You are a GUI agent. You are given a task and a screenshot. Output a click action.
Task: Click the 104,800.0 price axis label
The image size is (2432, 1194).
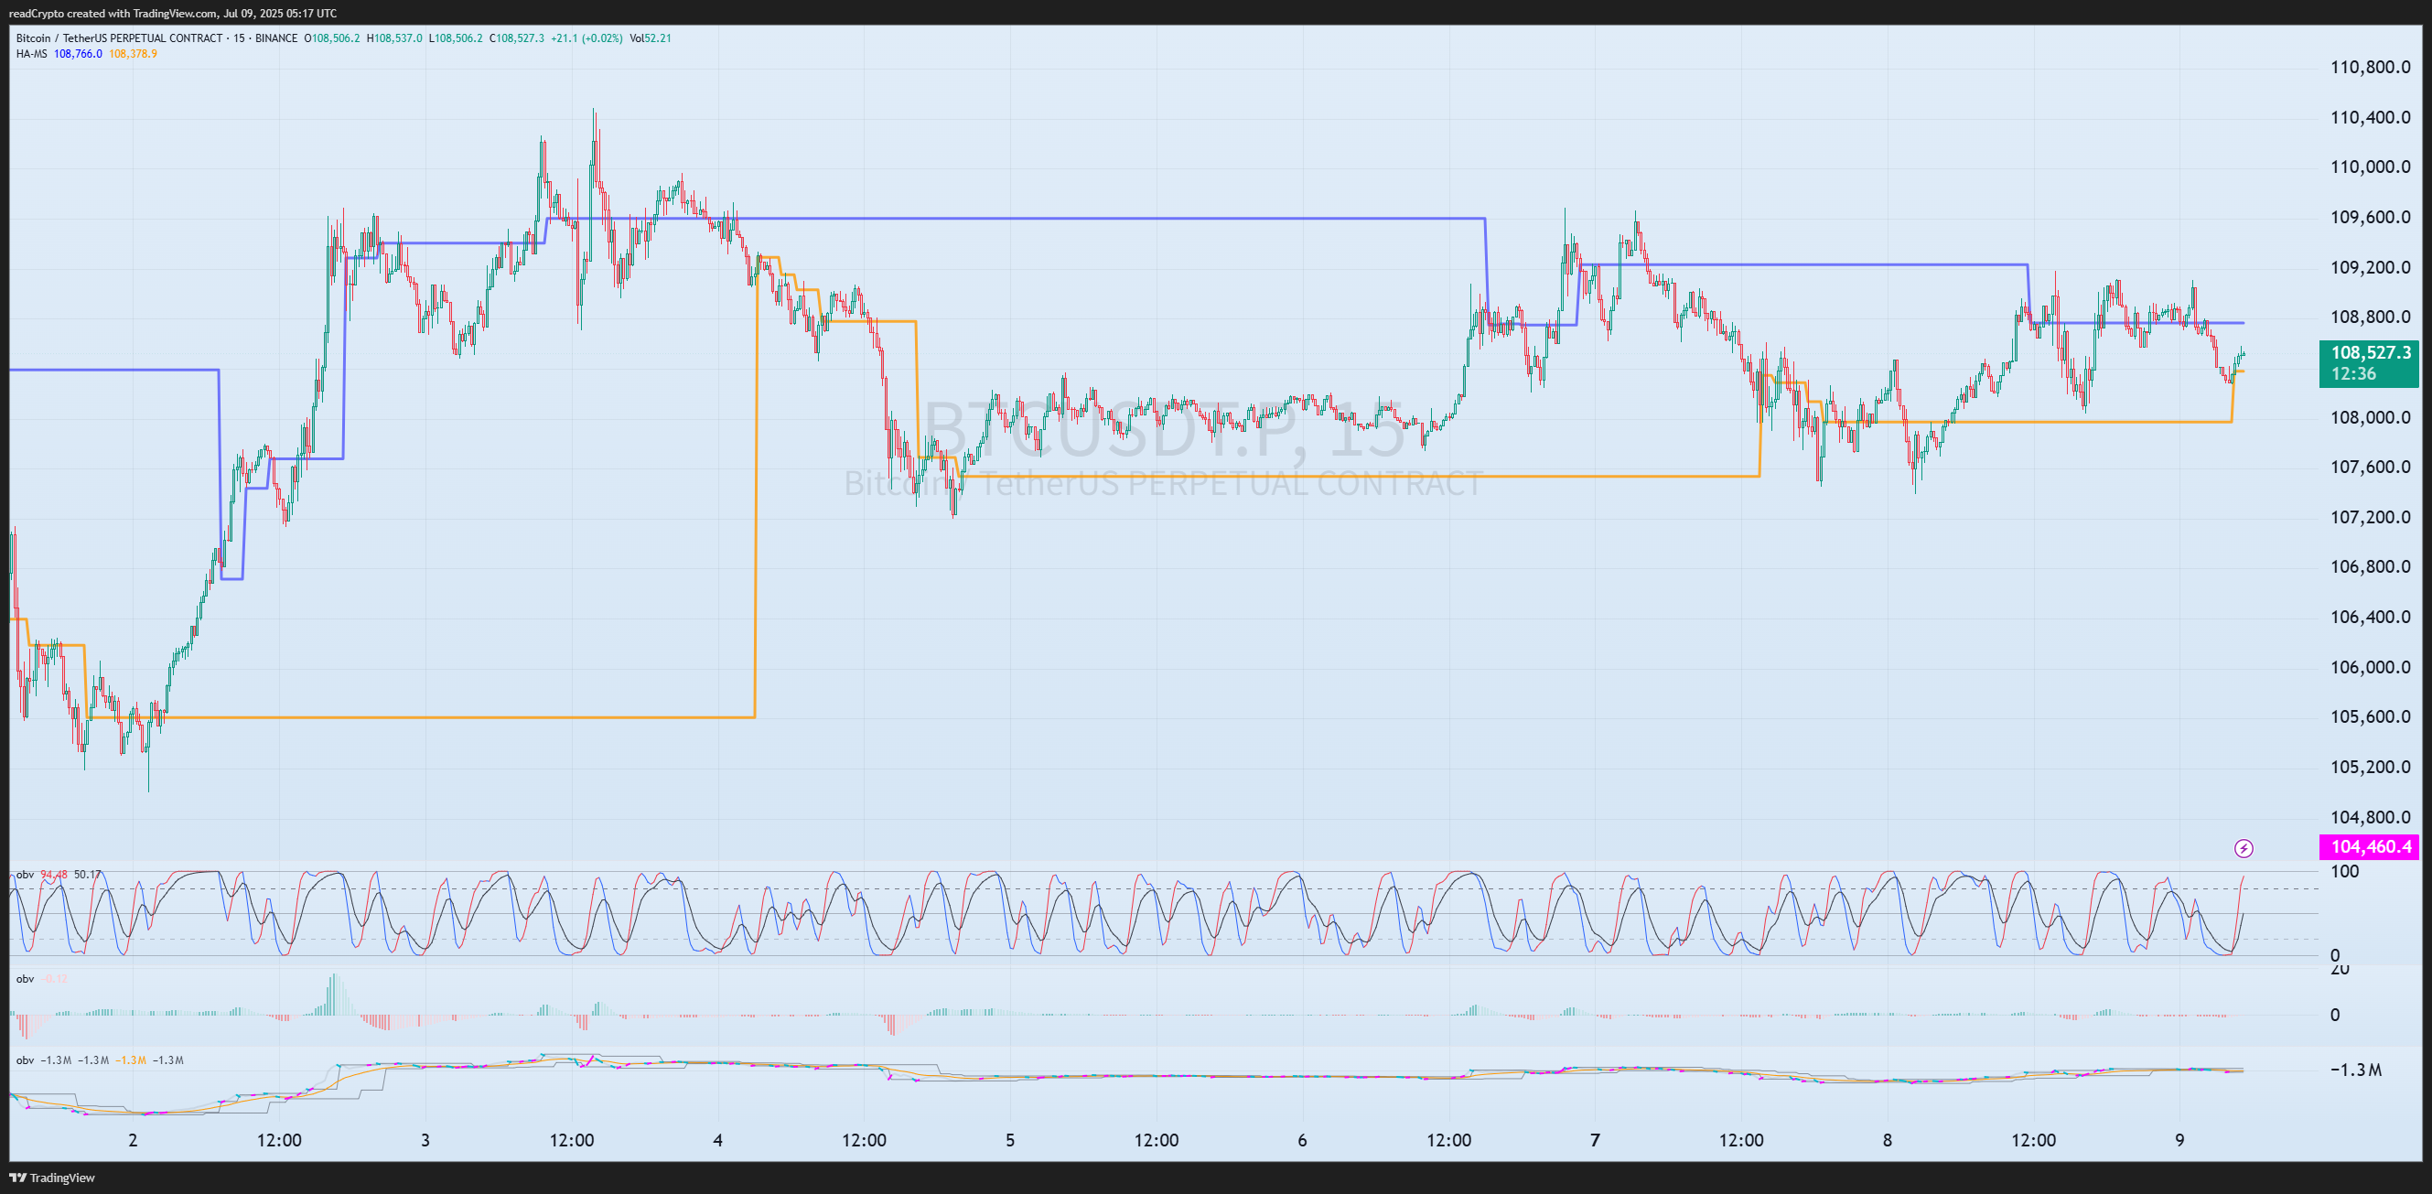coord(2371,817)
